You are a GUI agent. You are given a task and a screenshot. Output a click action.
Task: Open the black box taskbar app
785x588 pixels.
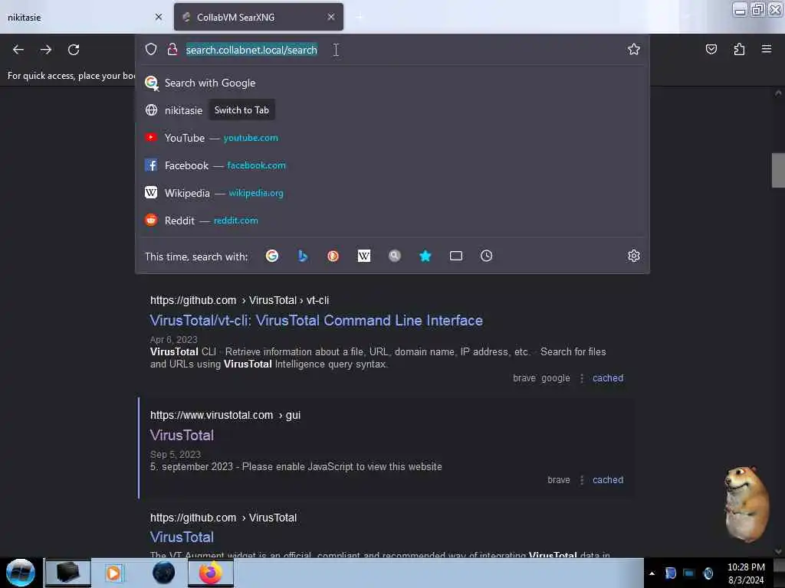(68, 573)
